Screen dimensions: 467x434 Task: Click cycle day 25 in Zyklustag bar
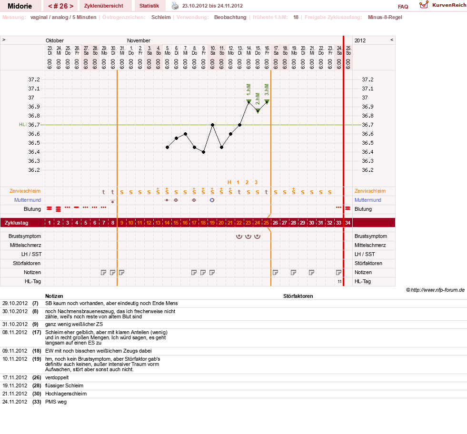tap(266, 223)
